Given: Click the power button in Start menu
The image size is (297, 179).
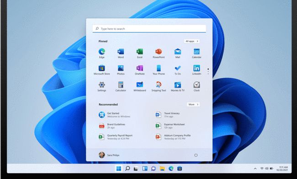Looking at the screenshot, I should pyautogui.click(x=196, y=155).
